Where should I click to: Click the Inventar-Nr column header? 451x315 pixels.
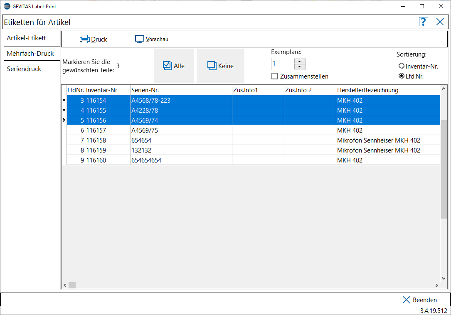pos(108,90)
